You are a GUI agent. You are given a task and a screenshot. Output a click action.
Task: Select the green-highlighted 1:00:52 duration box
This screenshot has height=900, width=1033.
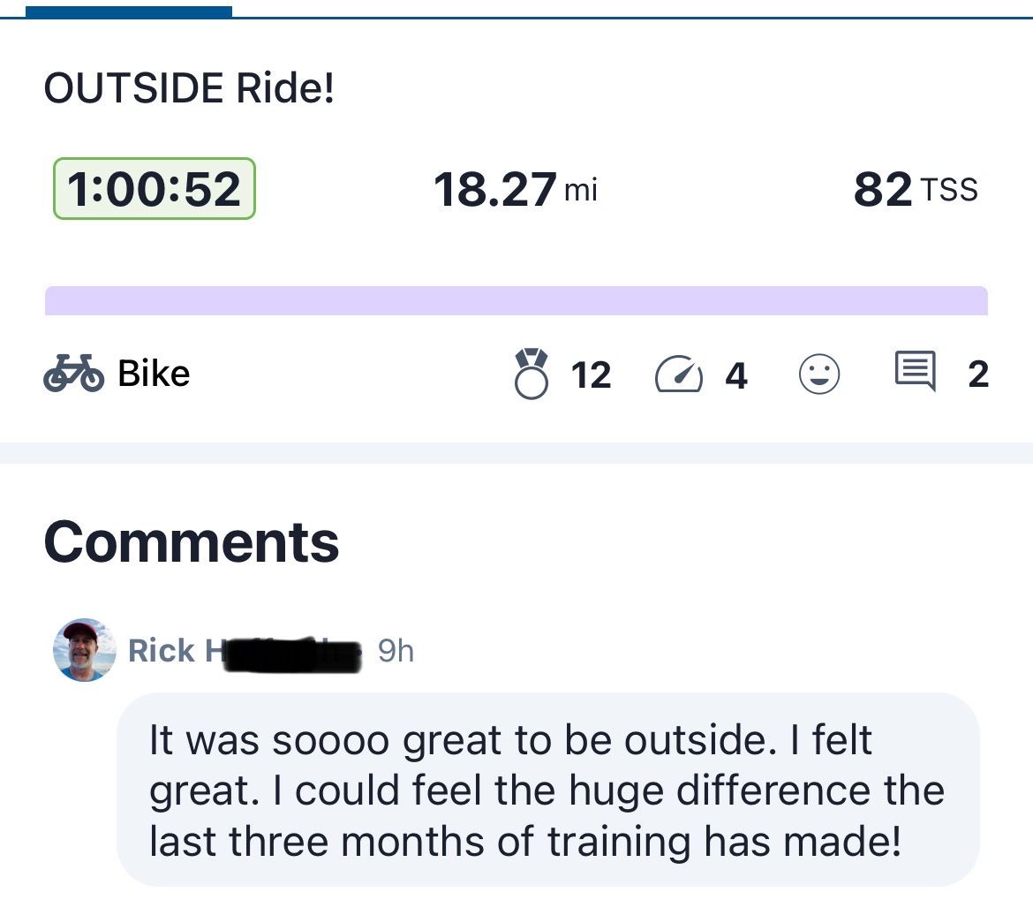coord(155,189)
